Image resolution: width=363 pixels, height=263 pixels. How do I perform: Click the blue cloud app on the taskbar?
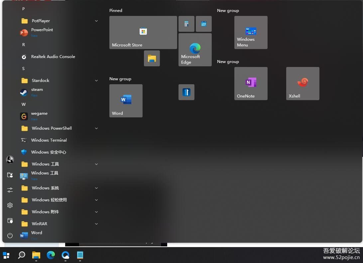(x=65, y=255)
